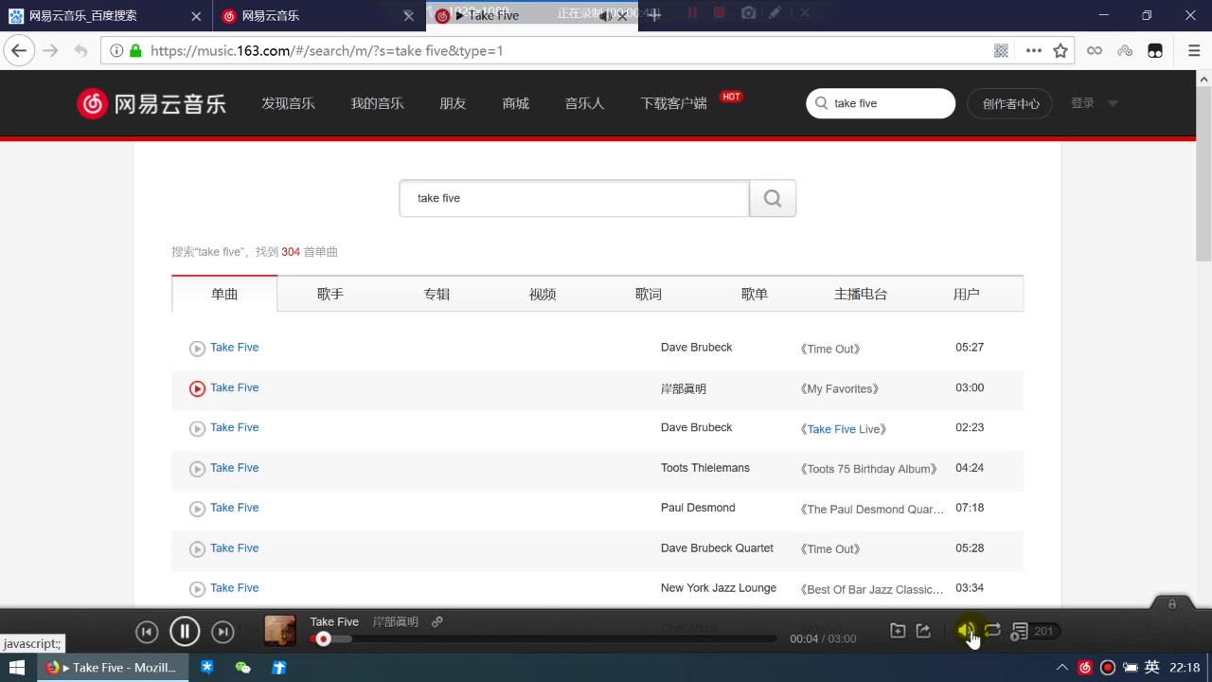
Task: Click the QR code icon in address bar
Action: tap(1001, 51)
